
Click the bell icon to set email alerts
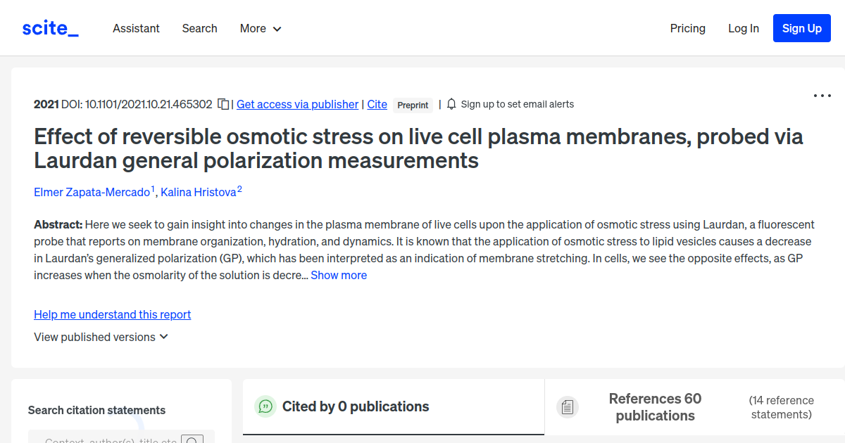(451, 103)
